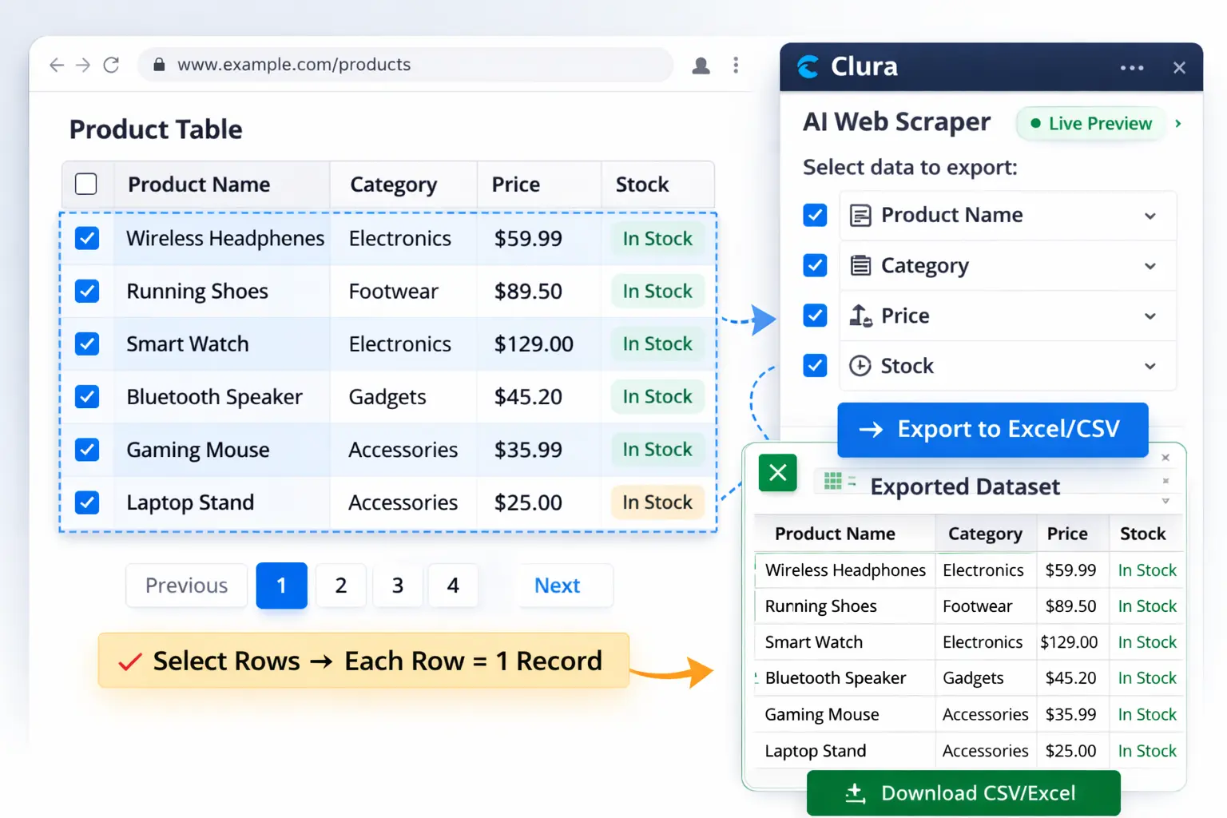The image size is (1227, 818).
Task: Click the Category list icon in export panel
Action: click(x=860, y=265)
